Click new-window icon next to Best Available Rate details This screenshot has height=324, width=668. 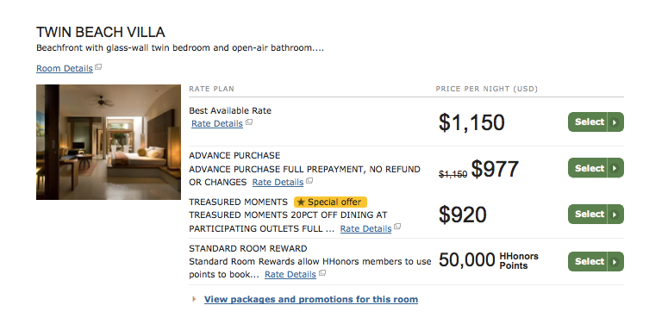tap(249, 122)
